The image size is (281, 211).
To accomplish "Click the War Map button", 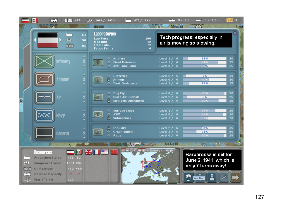I will [199, 178].
